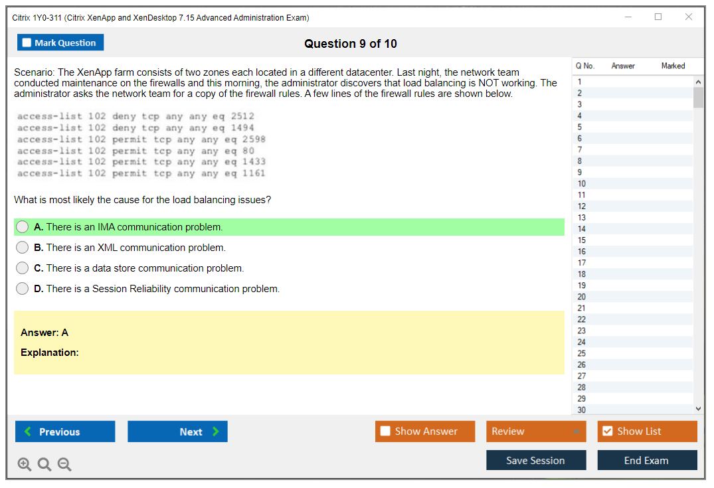Viewport: 714px width, 488px height.
Task: Choose answer D about Session Reliability
Action: tap(23, 289)
